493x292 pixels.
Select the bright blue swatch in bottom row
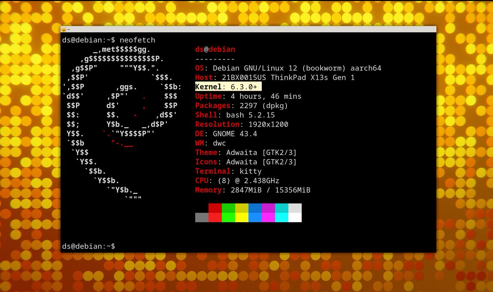pyautogui.click(x=255, y=217)
